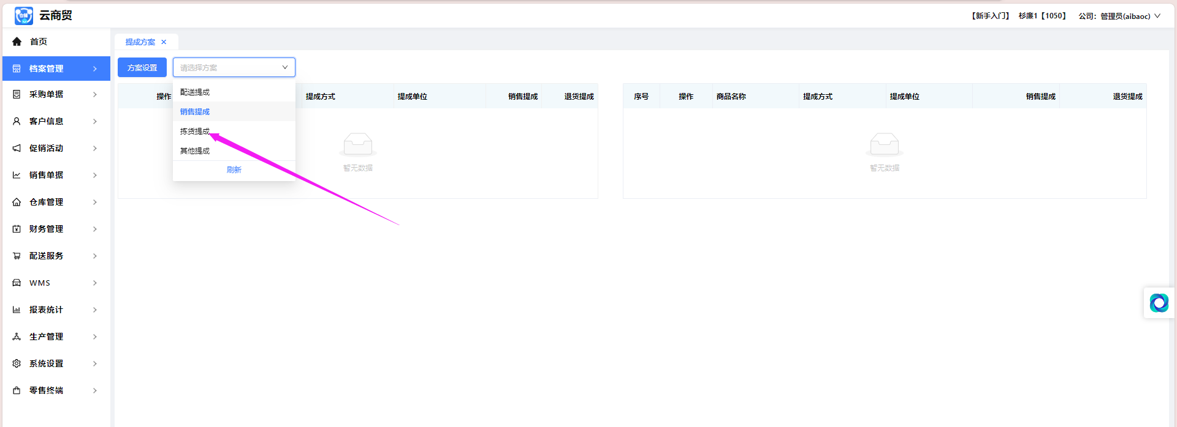Open the home icon for 首页

17,42
